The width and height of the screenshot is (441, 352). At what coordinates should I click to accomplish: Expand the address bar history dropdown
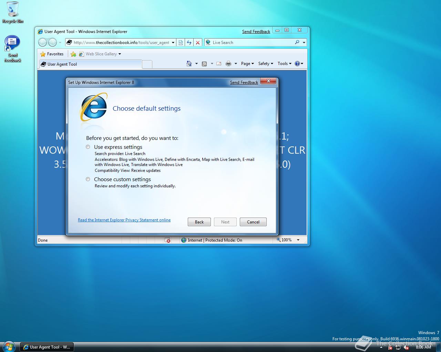pos(173,43)
